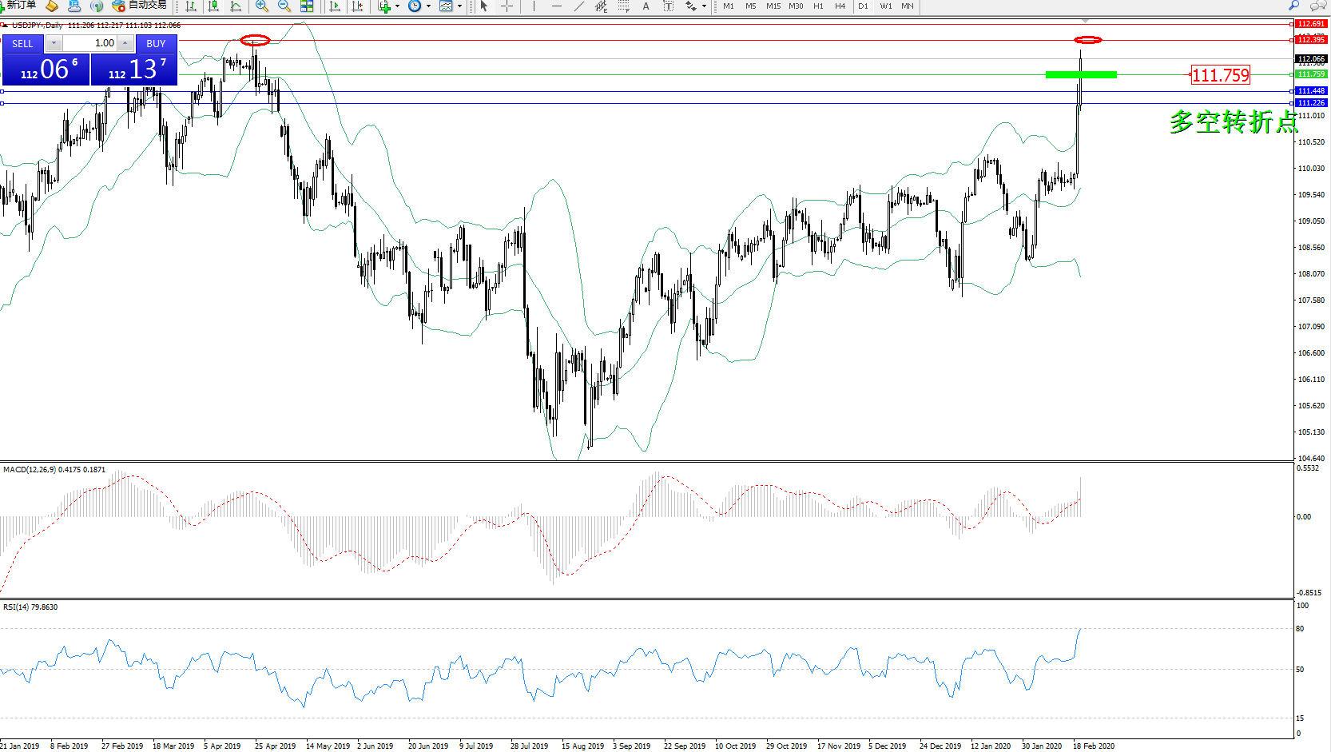
Task: Open the search magnifier icon
Action: [x=1294, y=6]
